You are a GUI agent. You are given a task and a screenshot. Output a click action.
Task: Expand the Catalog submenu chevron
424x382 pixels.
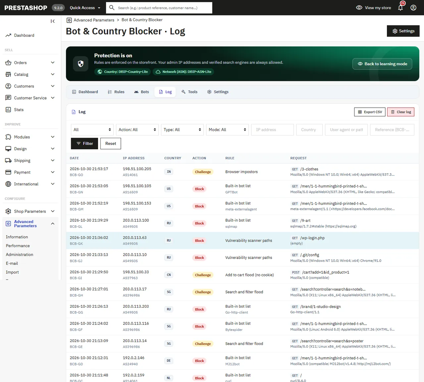click(x=53, y=74)
